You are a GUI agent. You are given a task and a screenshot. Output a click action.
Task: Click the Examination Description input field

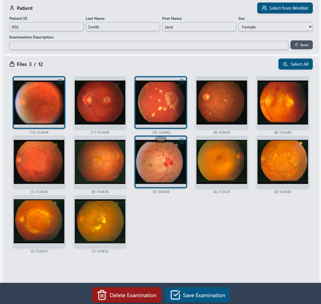pos(149,45)
